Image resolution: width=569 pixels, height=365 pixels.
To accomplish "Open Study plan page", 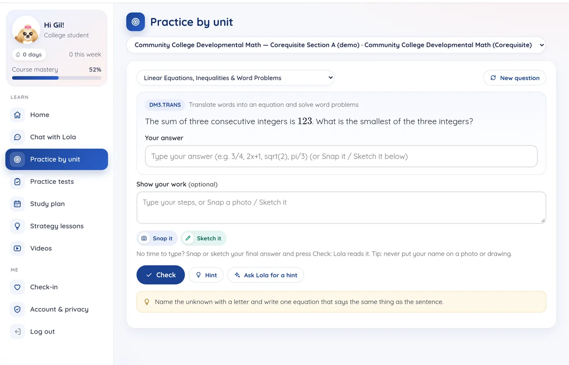I will coord(56,204).
